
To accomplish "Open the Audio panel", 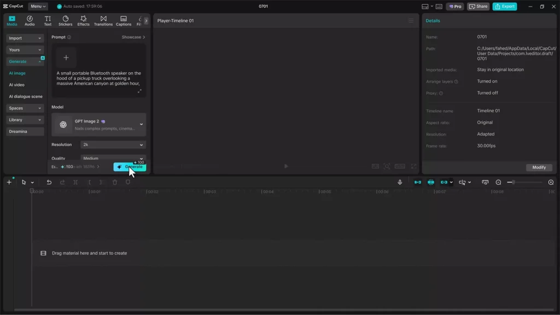I will pos(30,21).
